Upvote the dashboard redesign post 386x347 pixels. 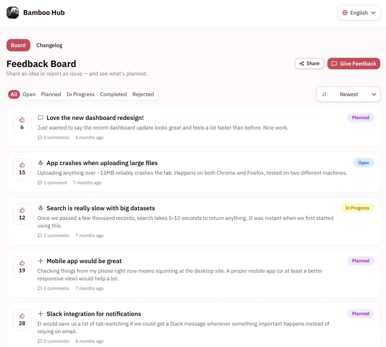22,124
